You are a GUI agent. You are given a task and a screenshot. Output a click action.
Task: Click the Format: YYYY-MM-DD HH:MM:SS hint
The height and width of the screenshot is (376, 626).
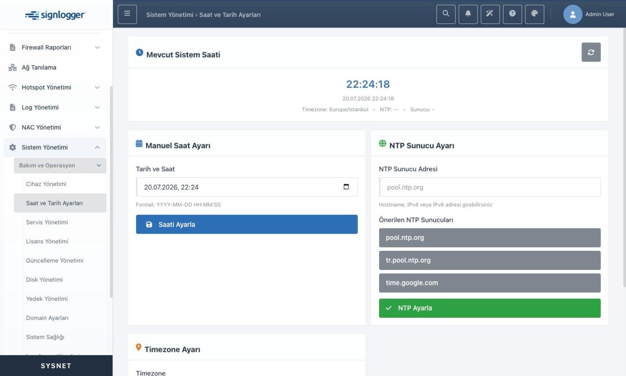point(178,204)
